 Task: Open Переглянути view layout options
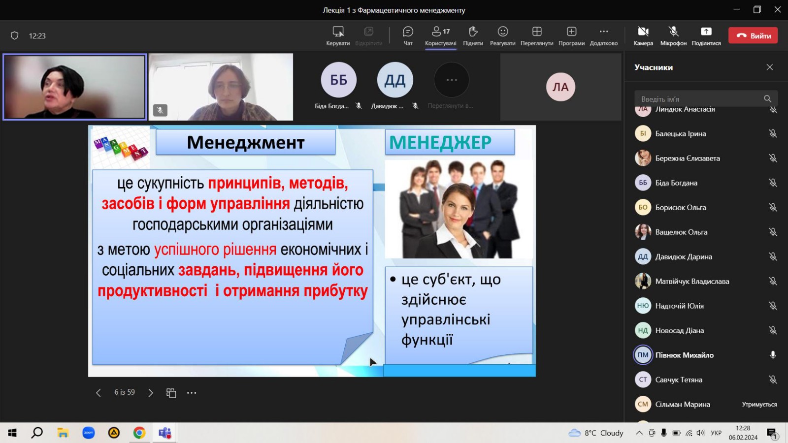(x=537, y=35)
